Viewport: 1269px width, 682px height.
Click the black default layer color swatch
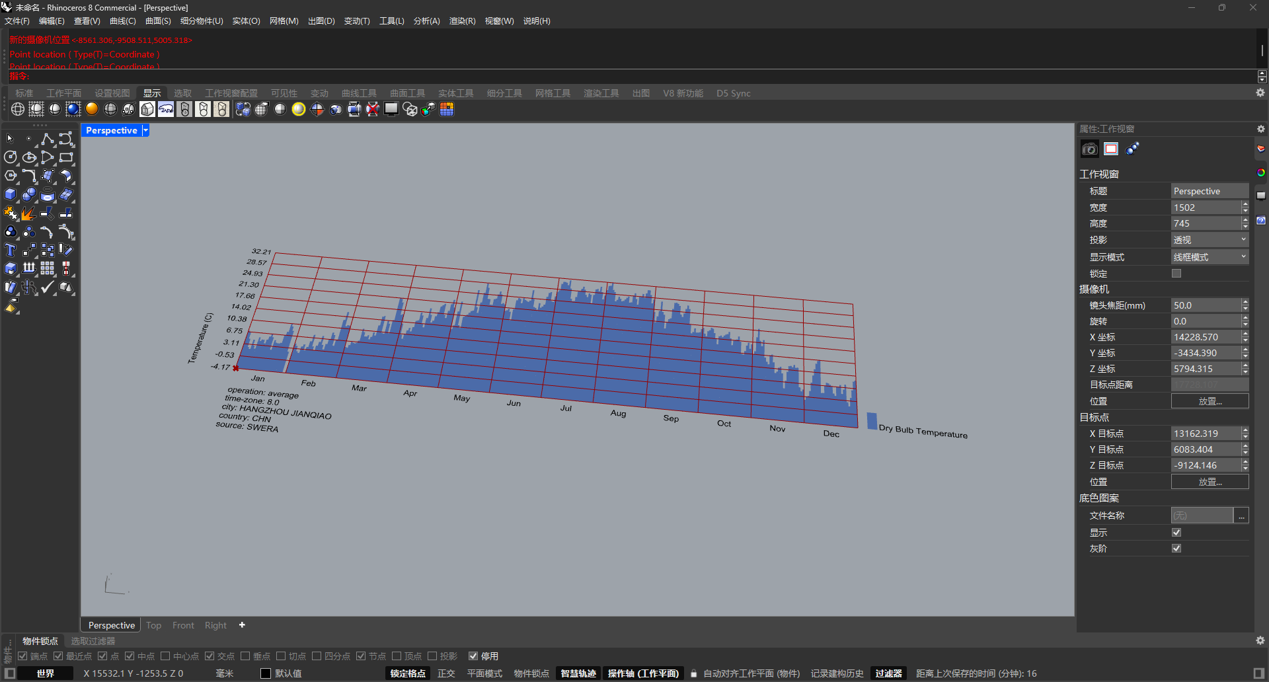tap(266, 673)
